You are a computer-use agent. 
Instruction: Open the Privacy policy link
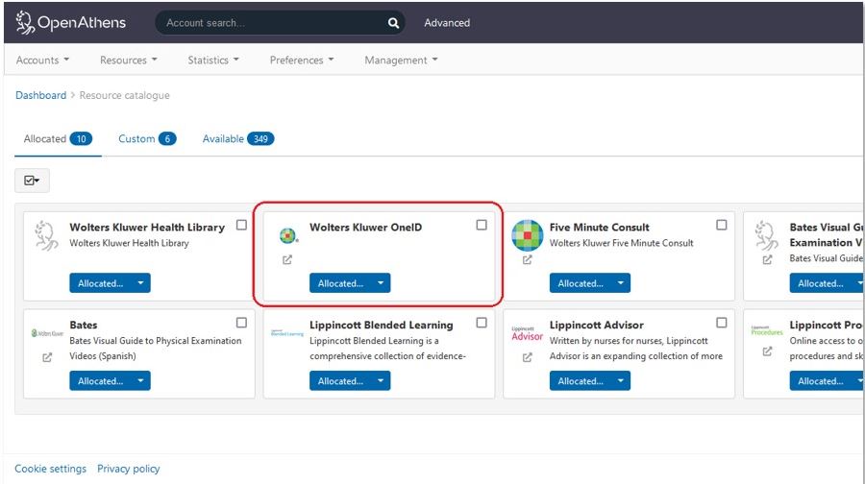pos(128,469)
